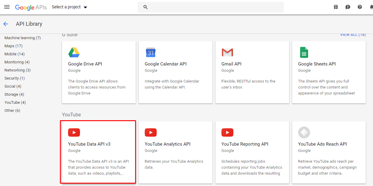The height and width of the screenshot is (186, 373).
Task: Click the Gmail API description text
Action: [x=248, y=84]
